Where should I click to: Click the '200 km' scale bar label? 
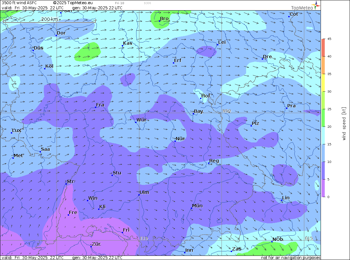[50, 19]
